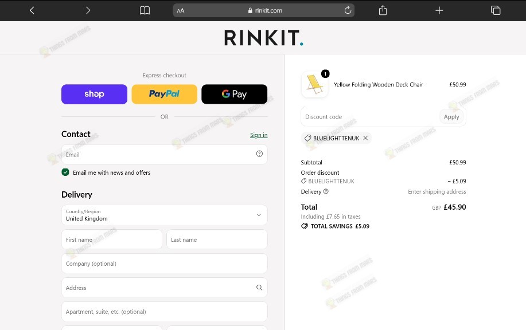Click the Enter shipping address text
Viewport: 526px width, 330px height.
437,191
